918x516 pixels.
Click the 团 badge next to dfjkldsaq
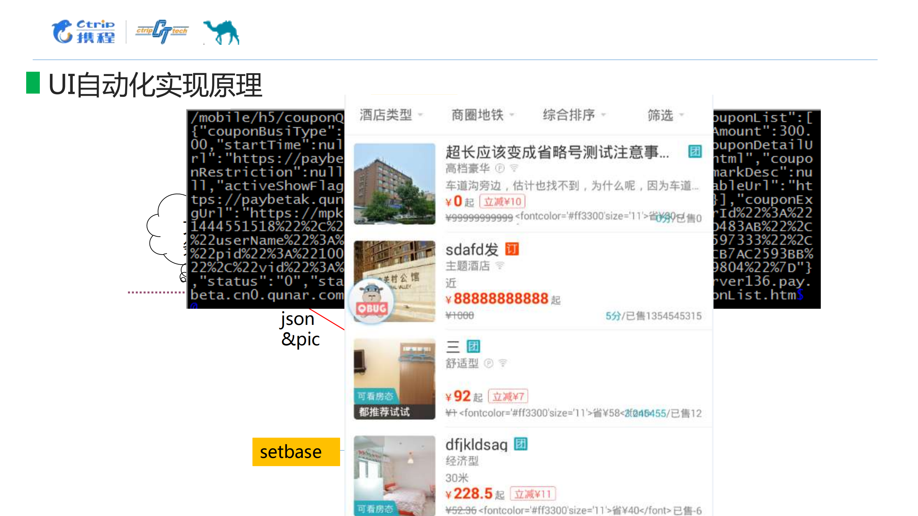tap(520, 444)
